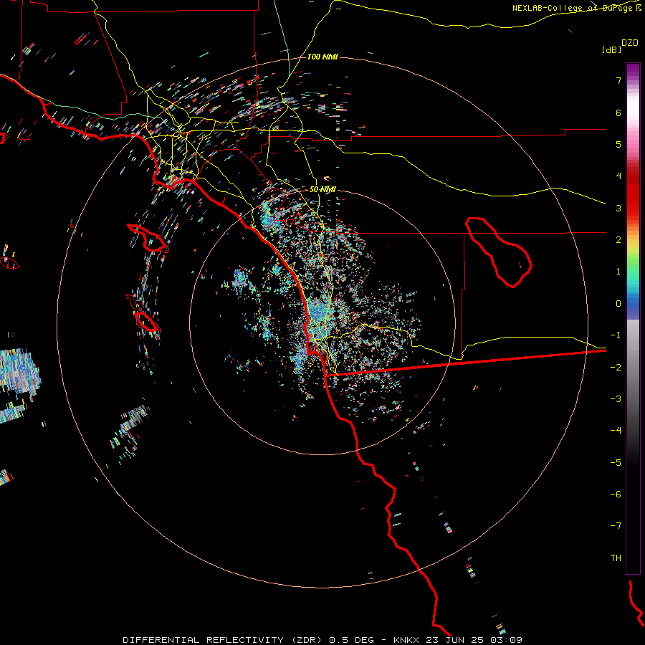This screenshot has width=645, height=645.
Task: Click the 4 value on color scale
Action: click(618, 176)
